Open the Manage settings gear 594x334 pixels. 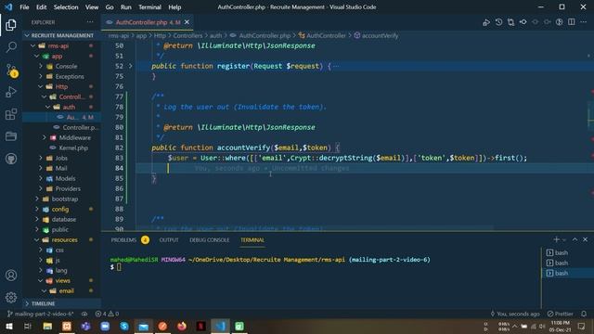tap(11, 297)
